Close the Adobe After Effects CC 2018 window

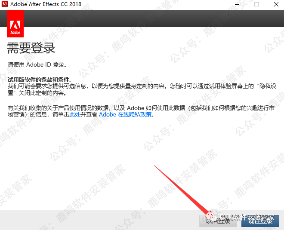pos(276,4)
